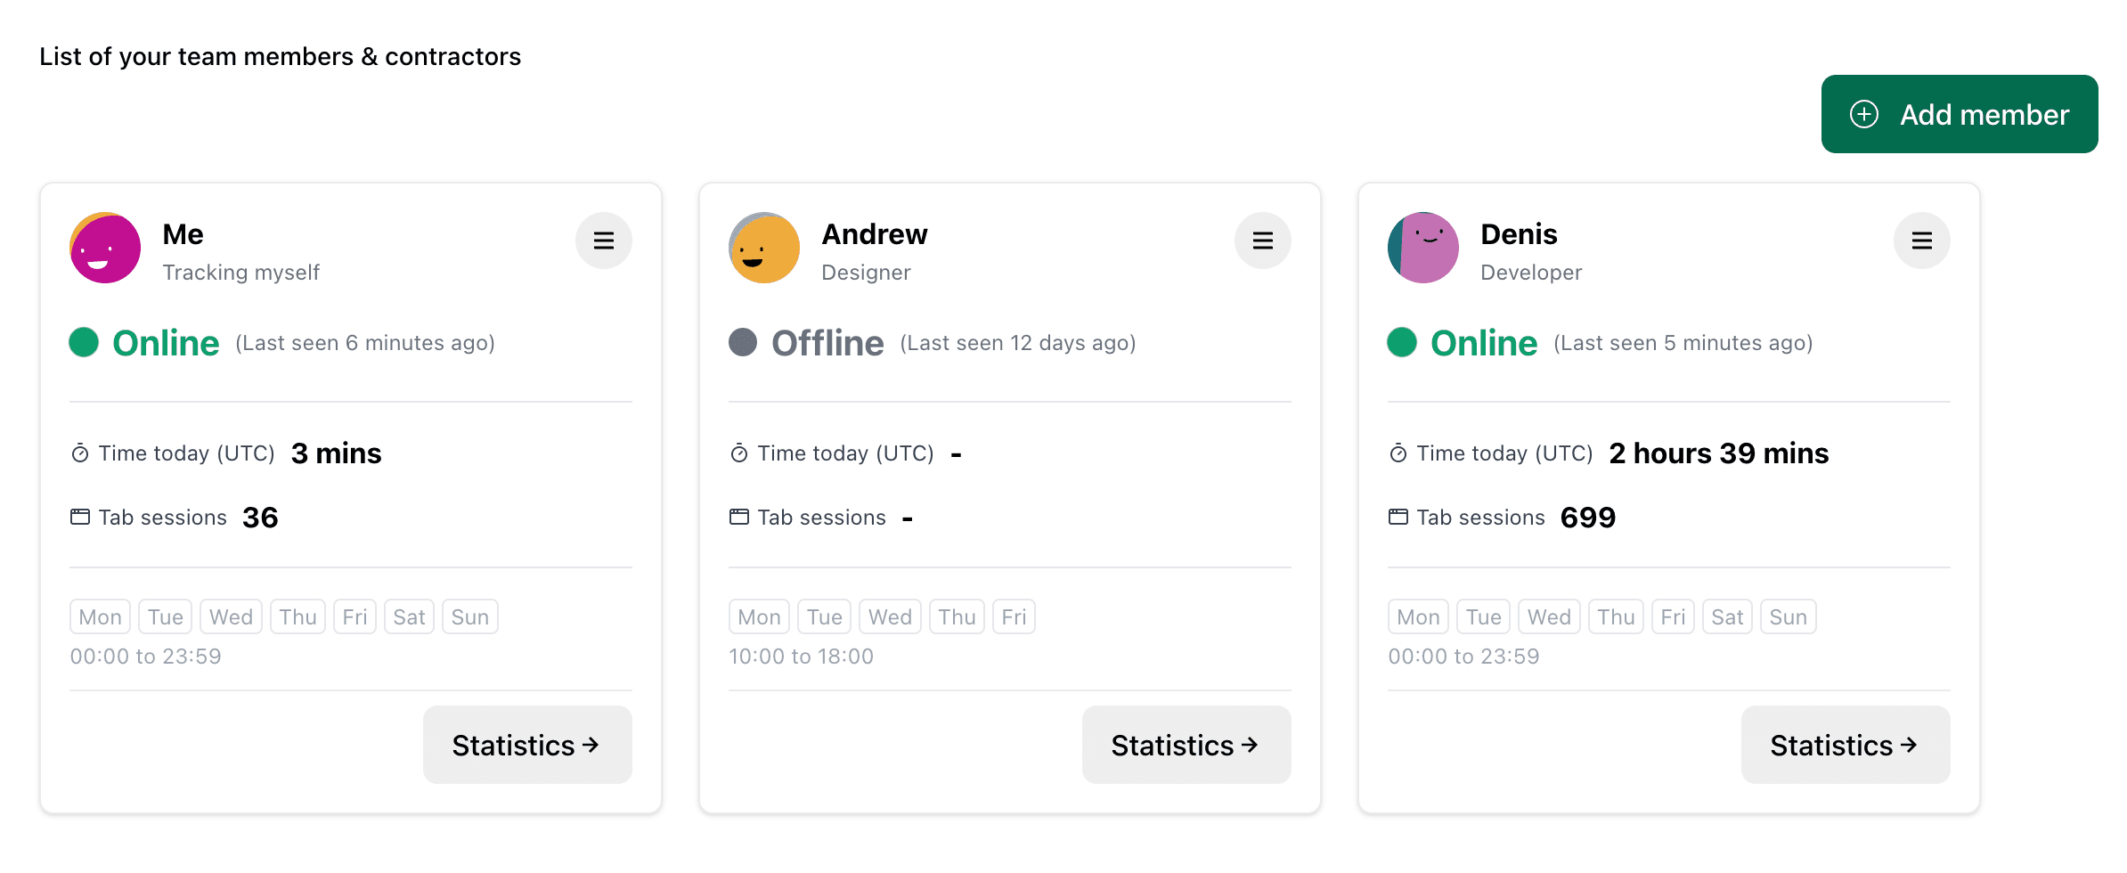
Task: Open hamburger menu on Denis card
Action: [1921, 241]
